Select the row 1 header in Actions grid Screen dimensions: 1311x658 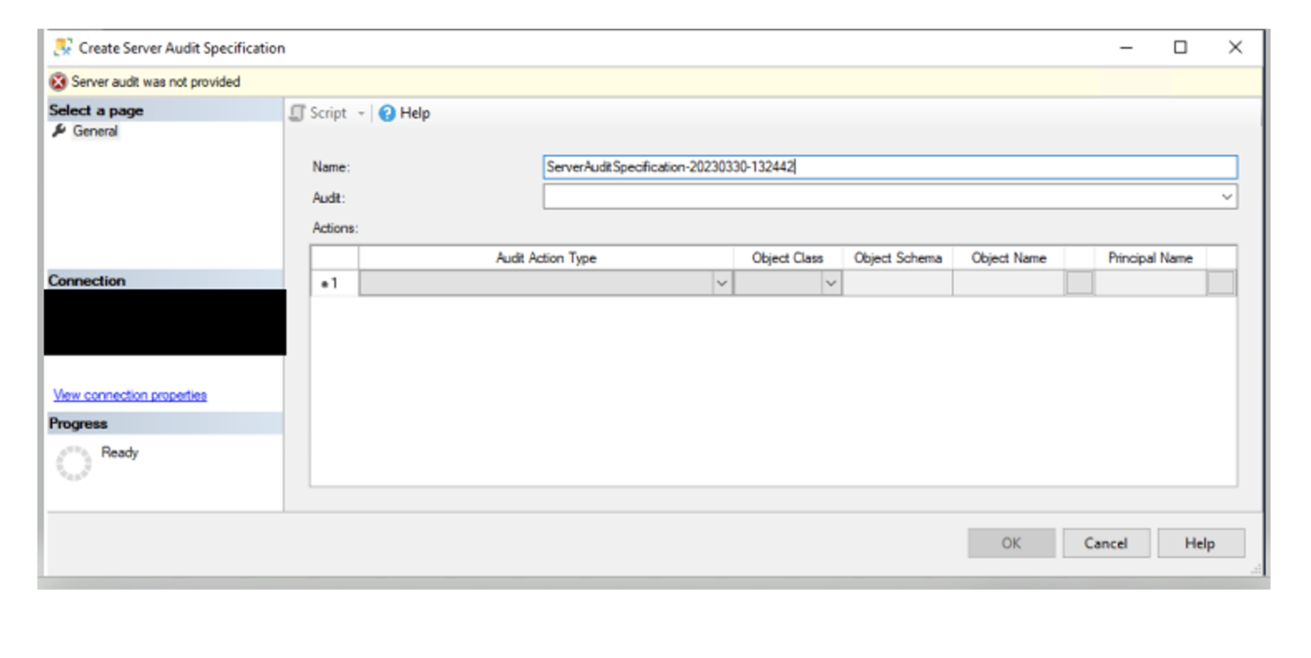click(x=334, y=283)
